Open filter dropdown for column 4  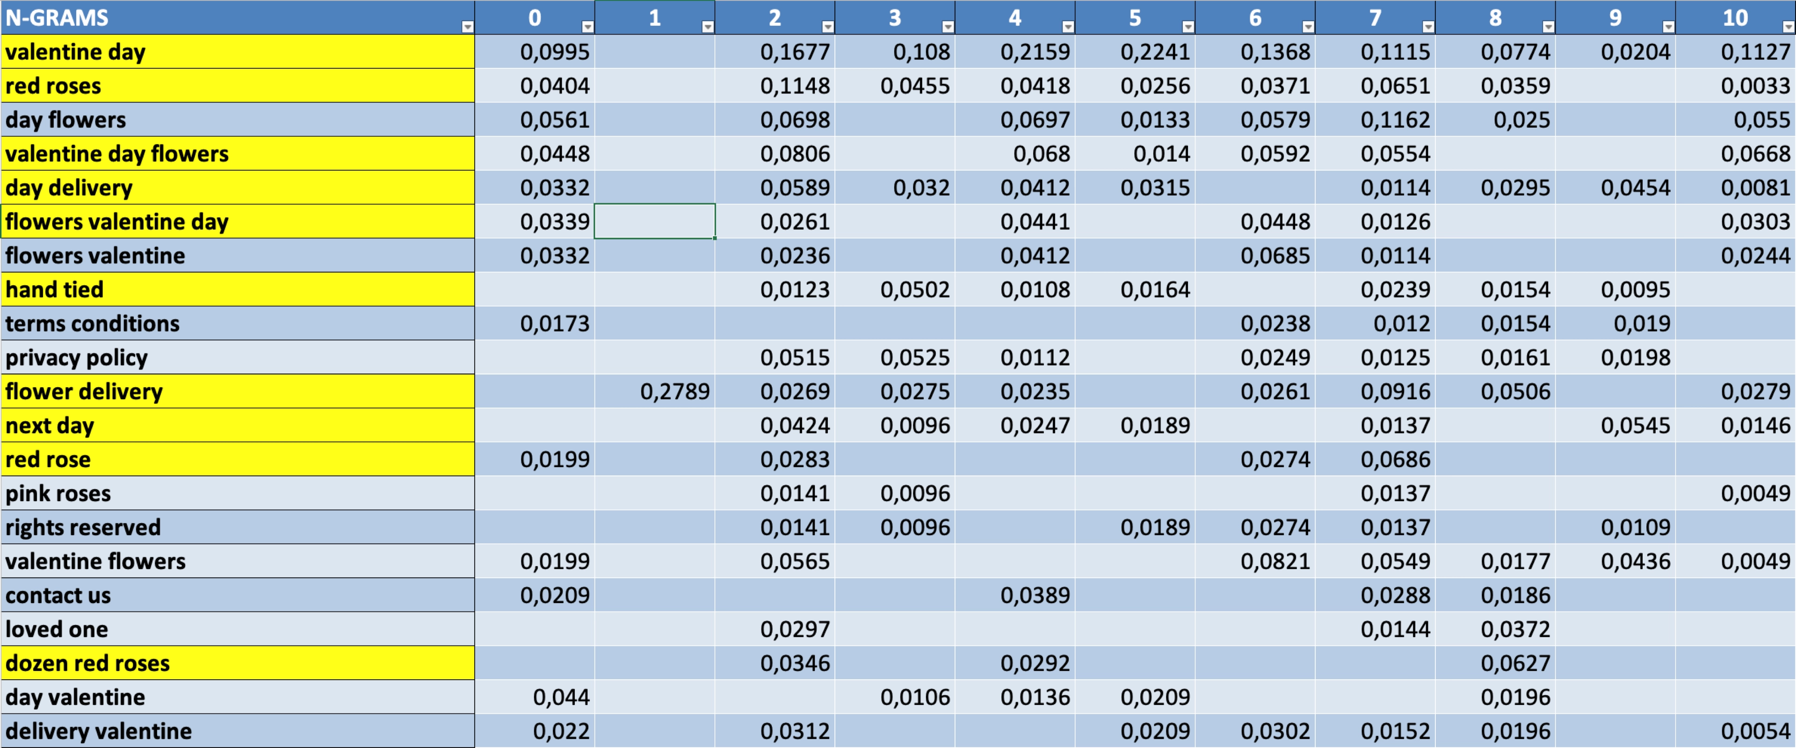[1067, 27]
